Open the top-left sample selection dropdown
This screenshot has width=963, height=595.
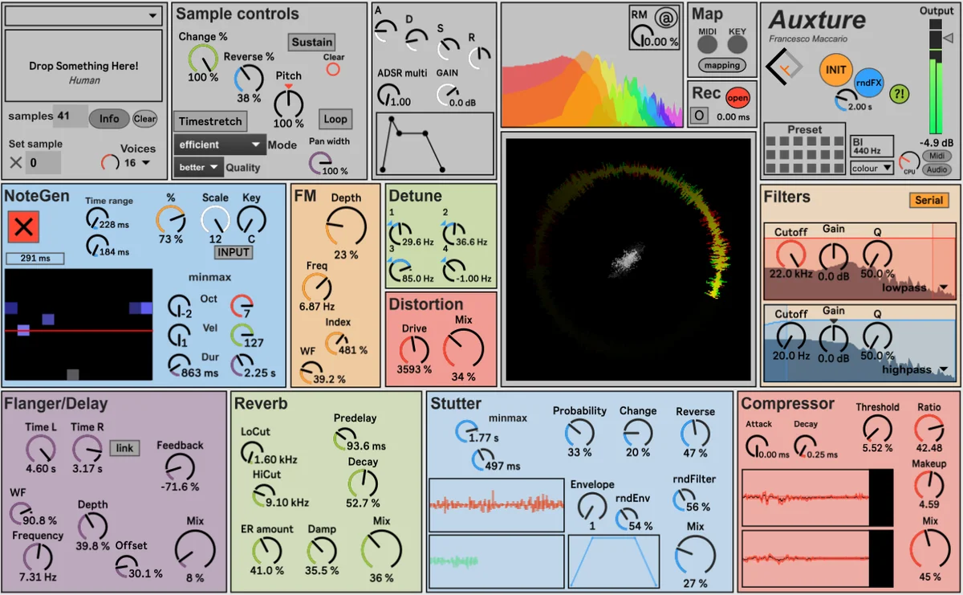84,16
